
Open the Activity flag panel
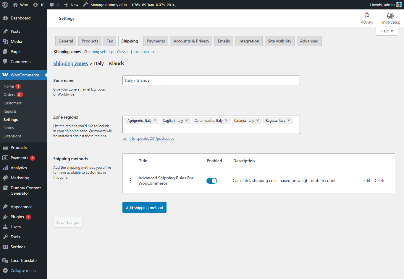[367, 18]
